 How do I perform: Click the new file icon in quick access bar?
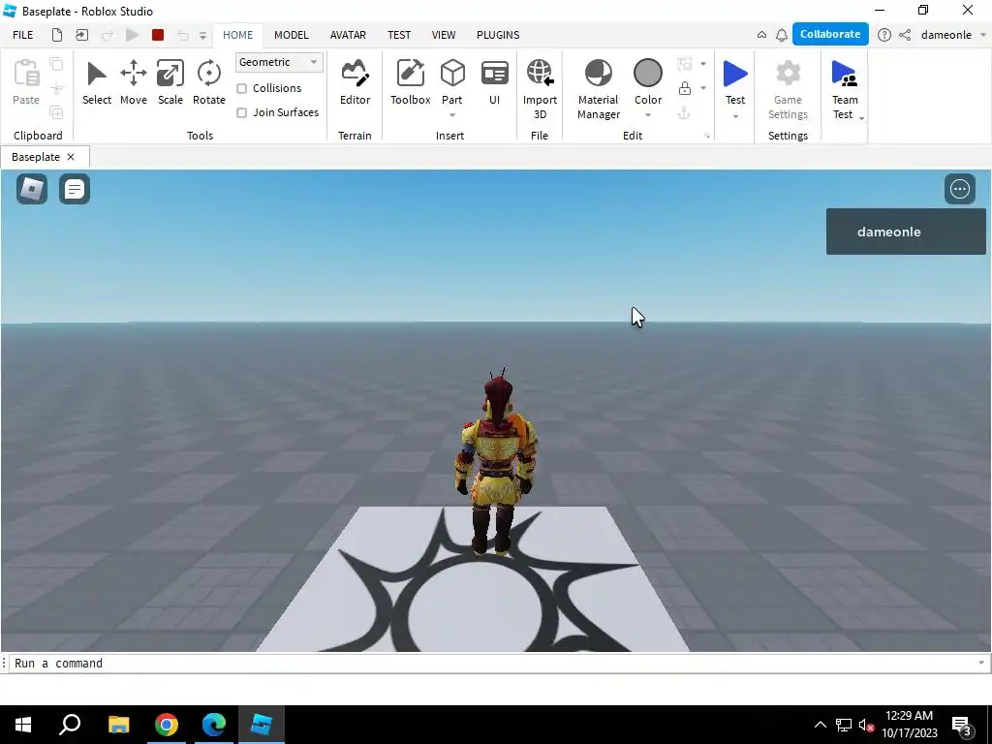click(x=57, y=35)
